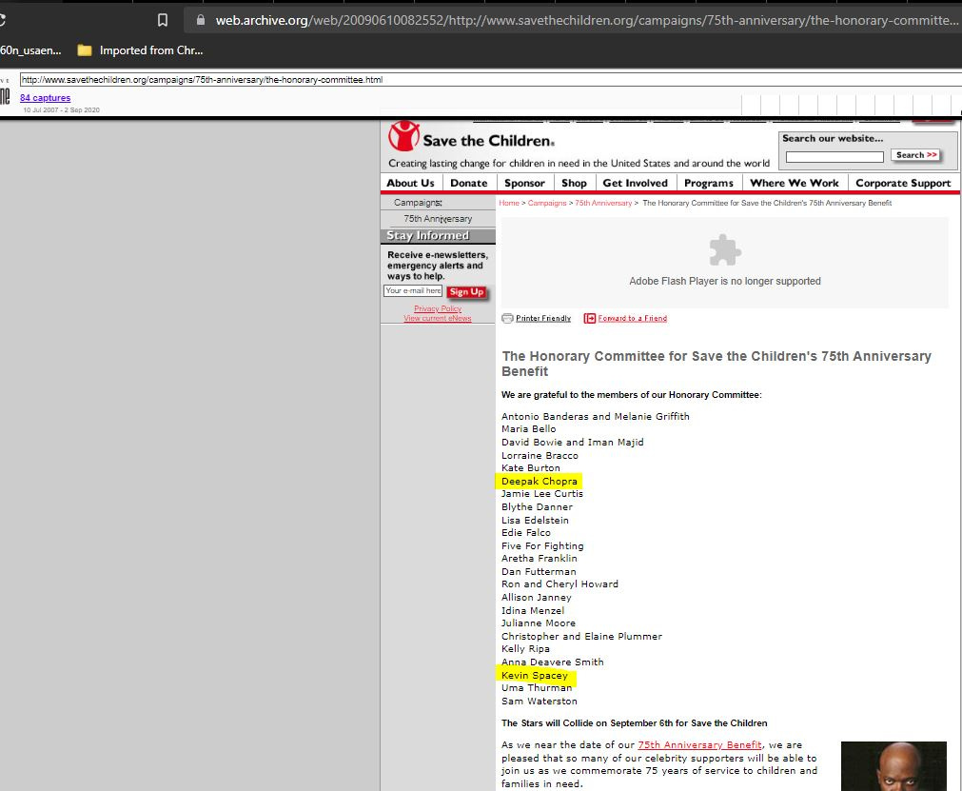Click the name Uma Thurman
This screenshot has height=791, width=962.
537,688
